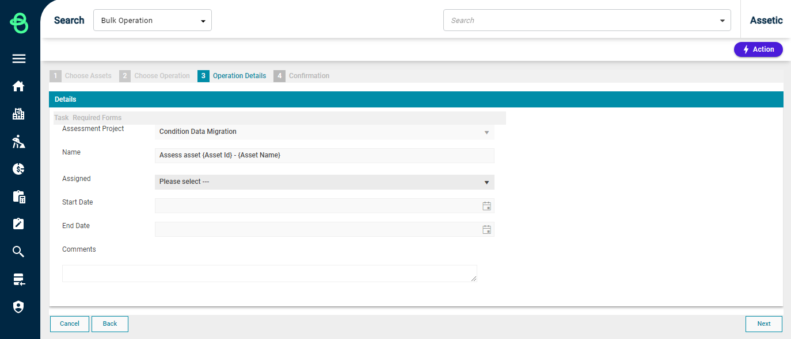The image size is (791, 339).
Task: Open the financial dollar icon in sidebar
Action: point(19,169)
